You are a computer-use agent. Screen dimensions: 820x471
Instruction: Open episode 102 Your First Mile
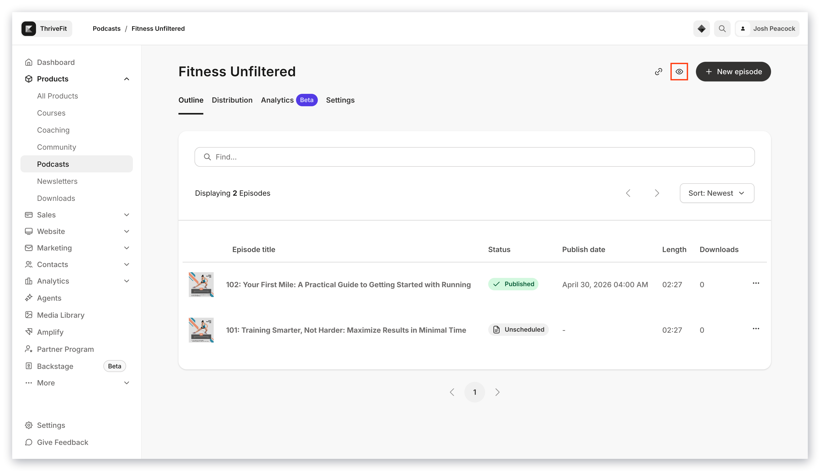pyautogui.click(x=348, y=284)
